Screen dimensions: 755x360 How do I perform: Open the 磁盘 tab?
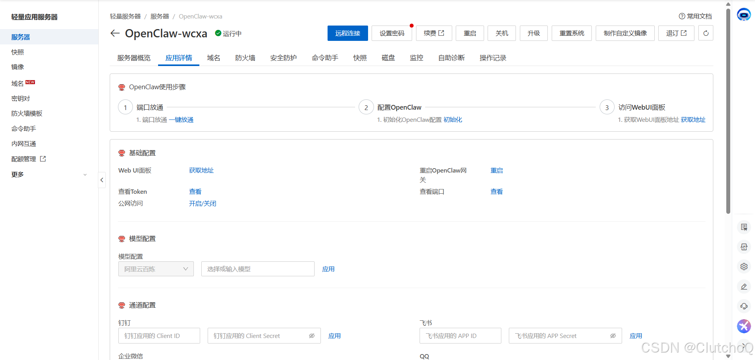click(388, 58)
